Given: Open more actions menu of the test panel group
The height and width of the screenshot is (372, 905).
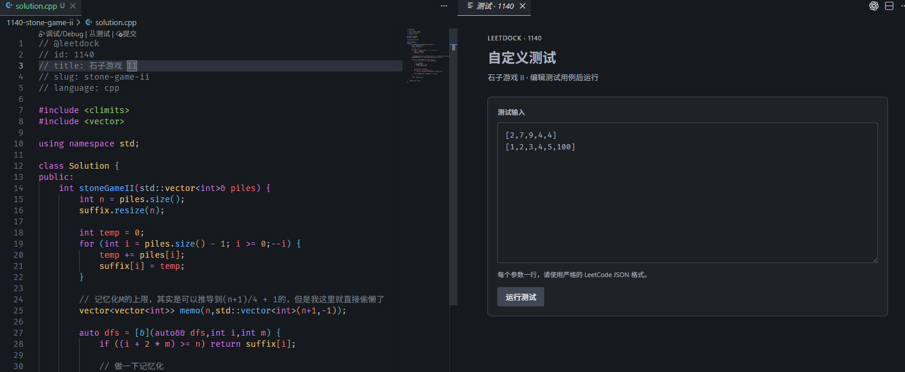Looking at the screenshot, I should tap(903, 6).
